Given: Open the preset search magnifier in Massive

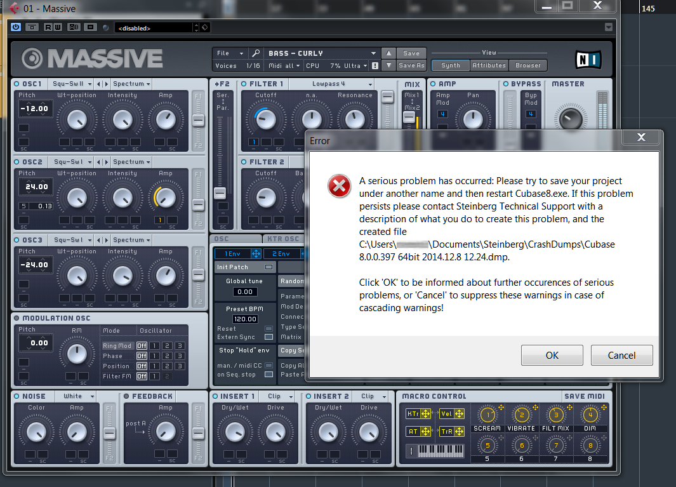Looking at the screenshot, I should click(x=256, y=53).
